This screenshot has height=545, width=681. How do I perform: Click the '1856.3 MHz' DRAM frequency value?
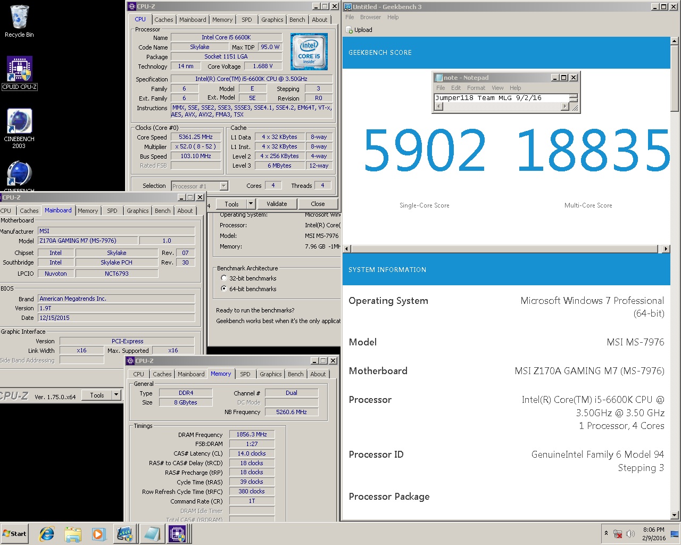click(x=252, y=434)
